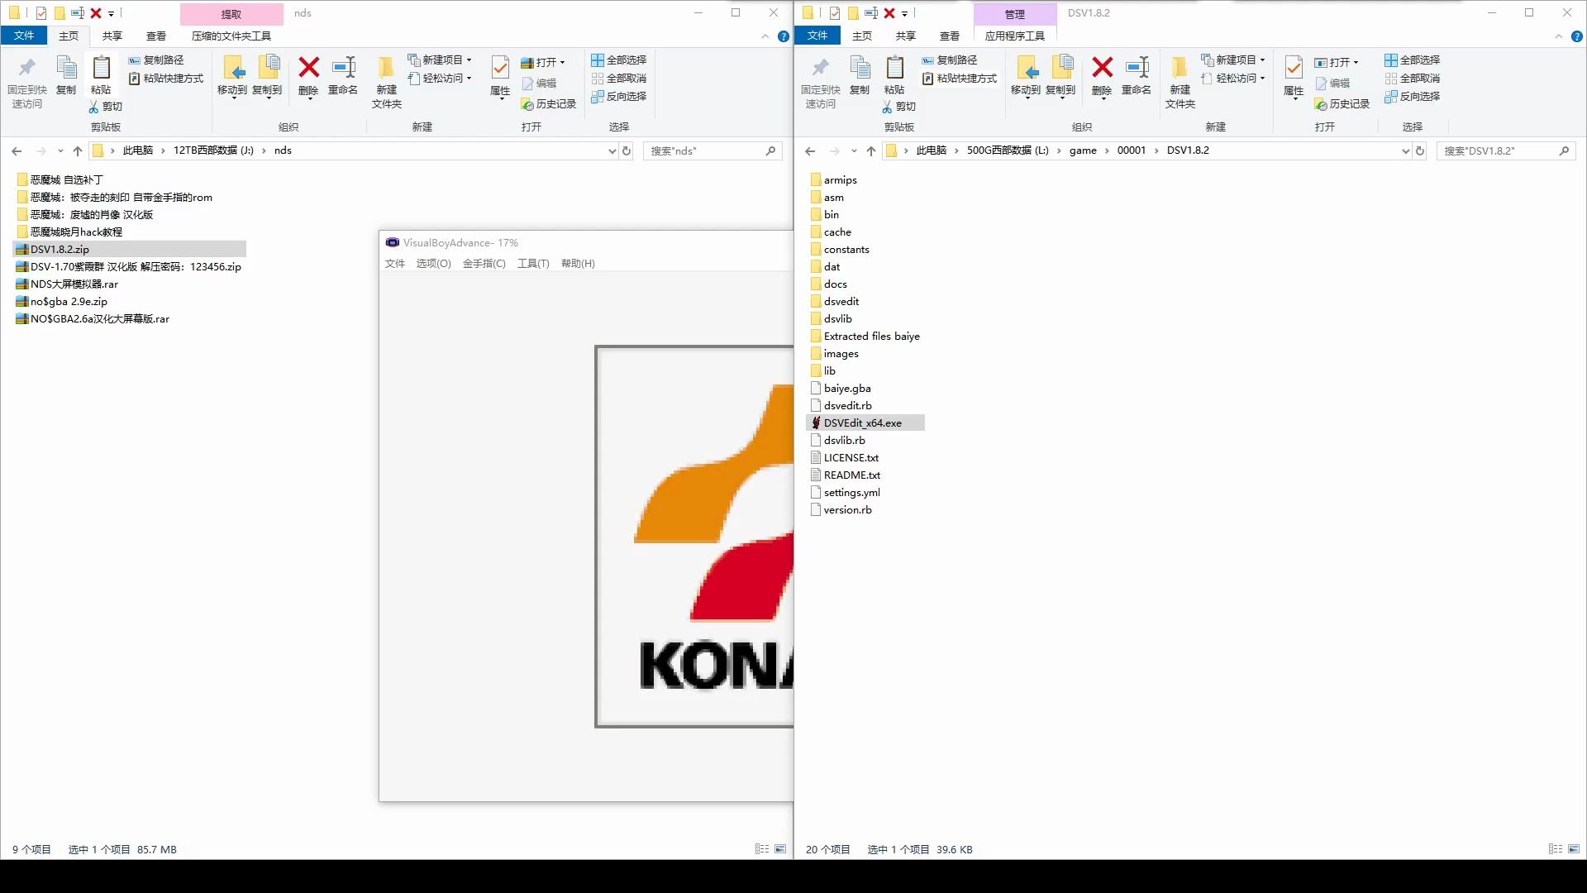Click Paste shortcut (粘贴快捷方式) in left window
The height and width of the screenshot is (893, 1587).
pos(165,79)
